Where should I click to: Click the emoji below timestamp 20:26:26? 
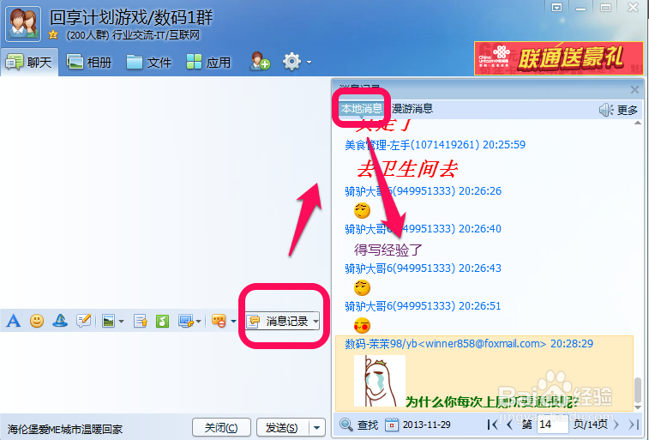(x=362, y=211)
